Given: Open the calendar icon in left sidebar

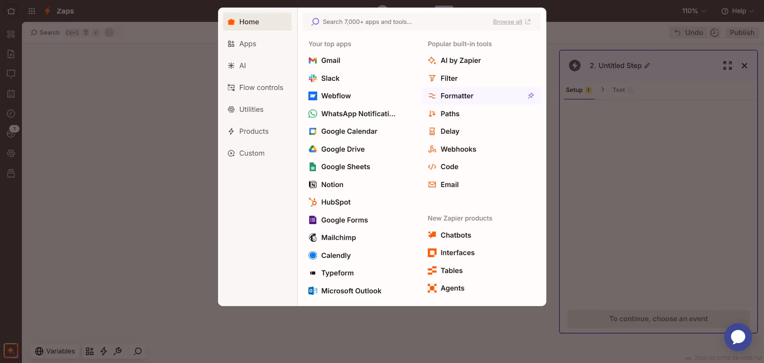Looking at the screenshot, I should pos(11,94).
